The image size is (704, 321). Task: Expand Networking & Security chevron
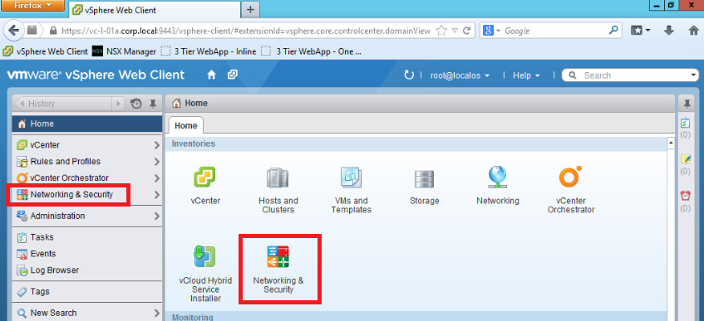(157, 195)
